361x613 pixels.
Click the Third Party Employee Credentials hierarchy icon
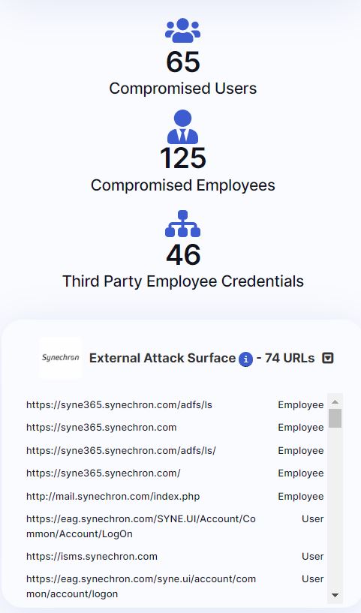182,224
